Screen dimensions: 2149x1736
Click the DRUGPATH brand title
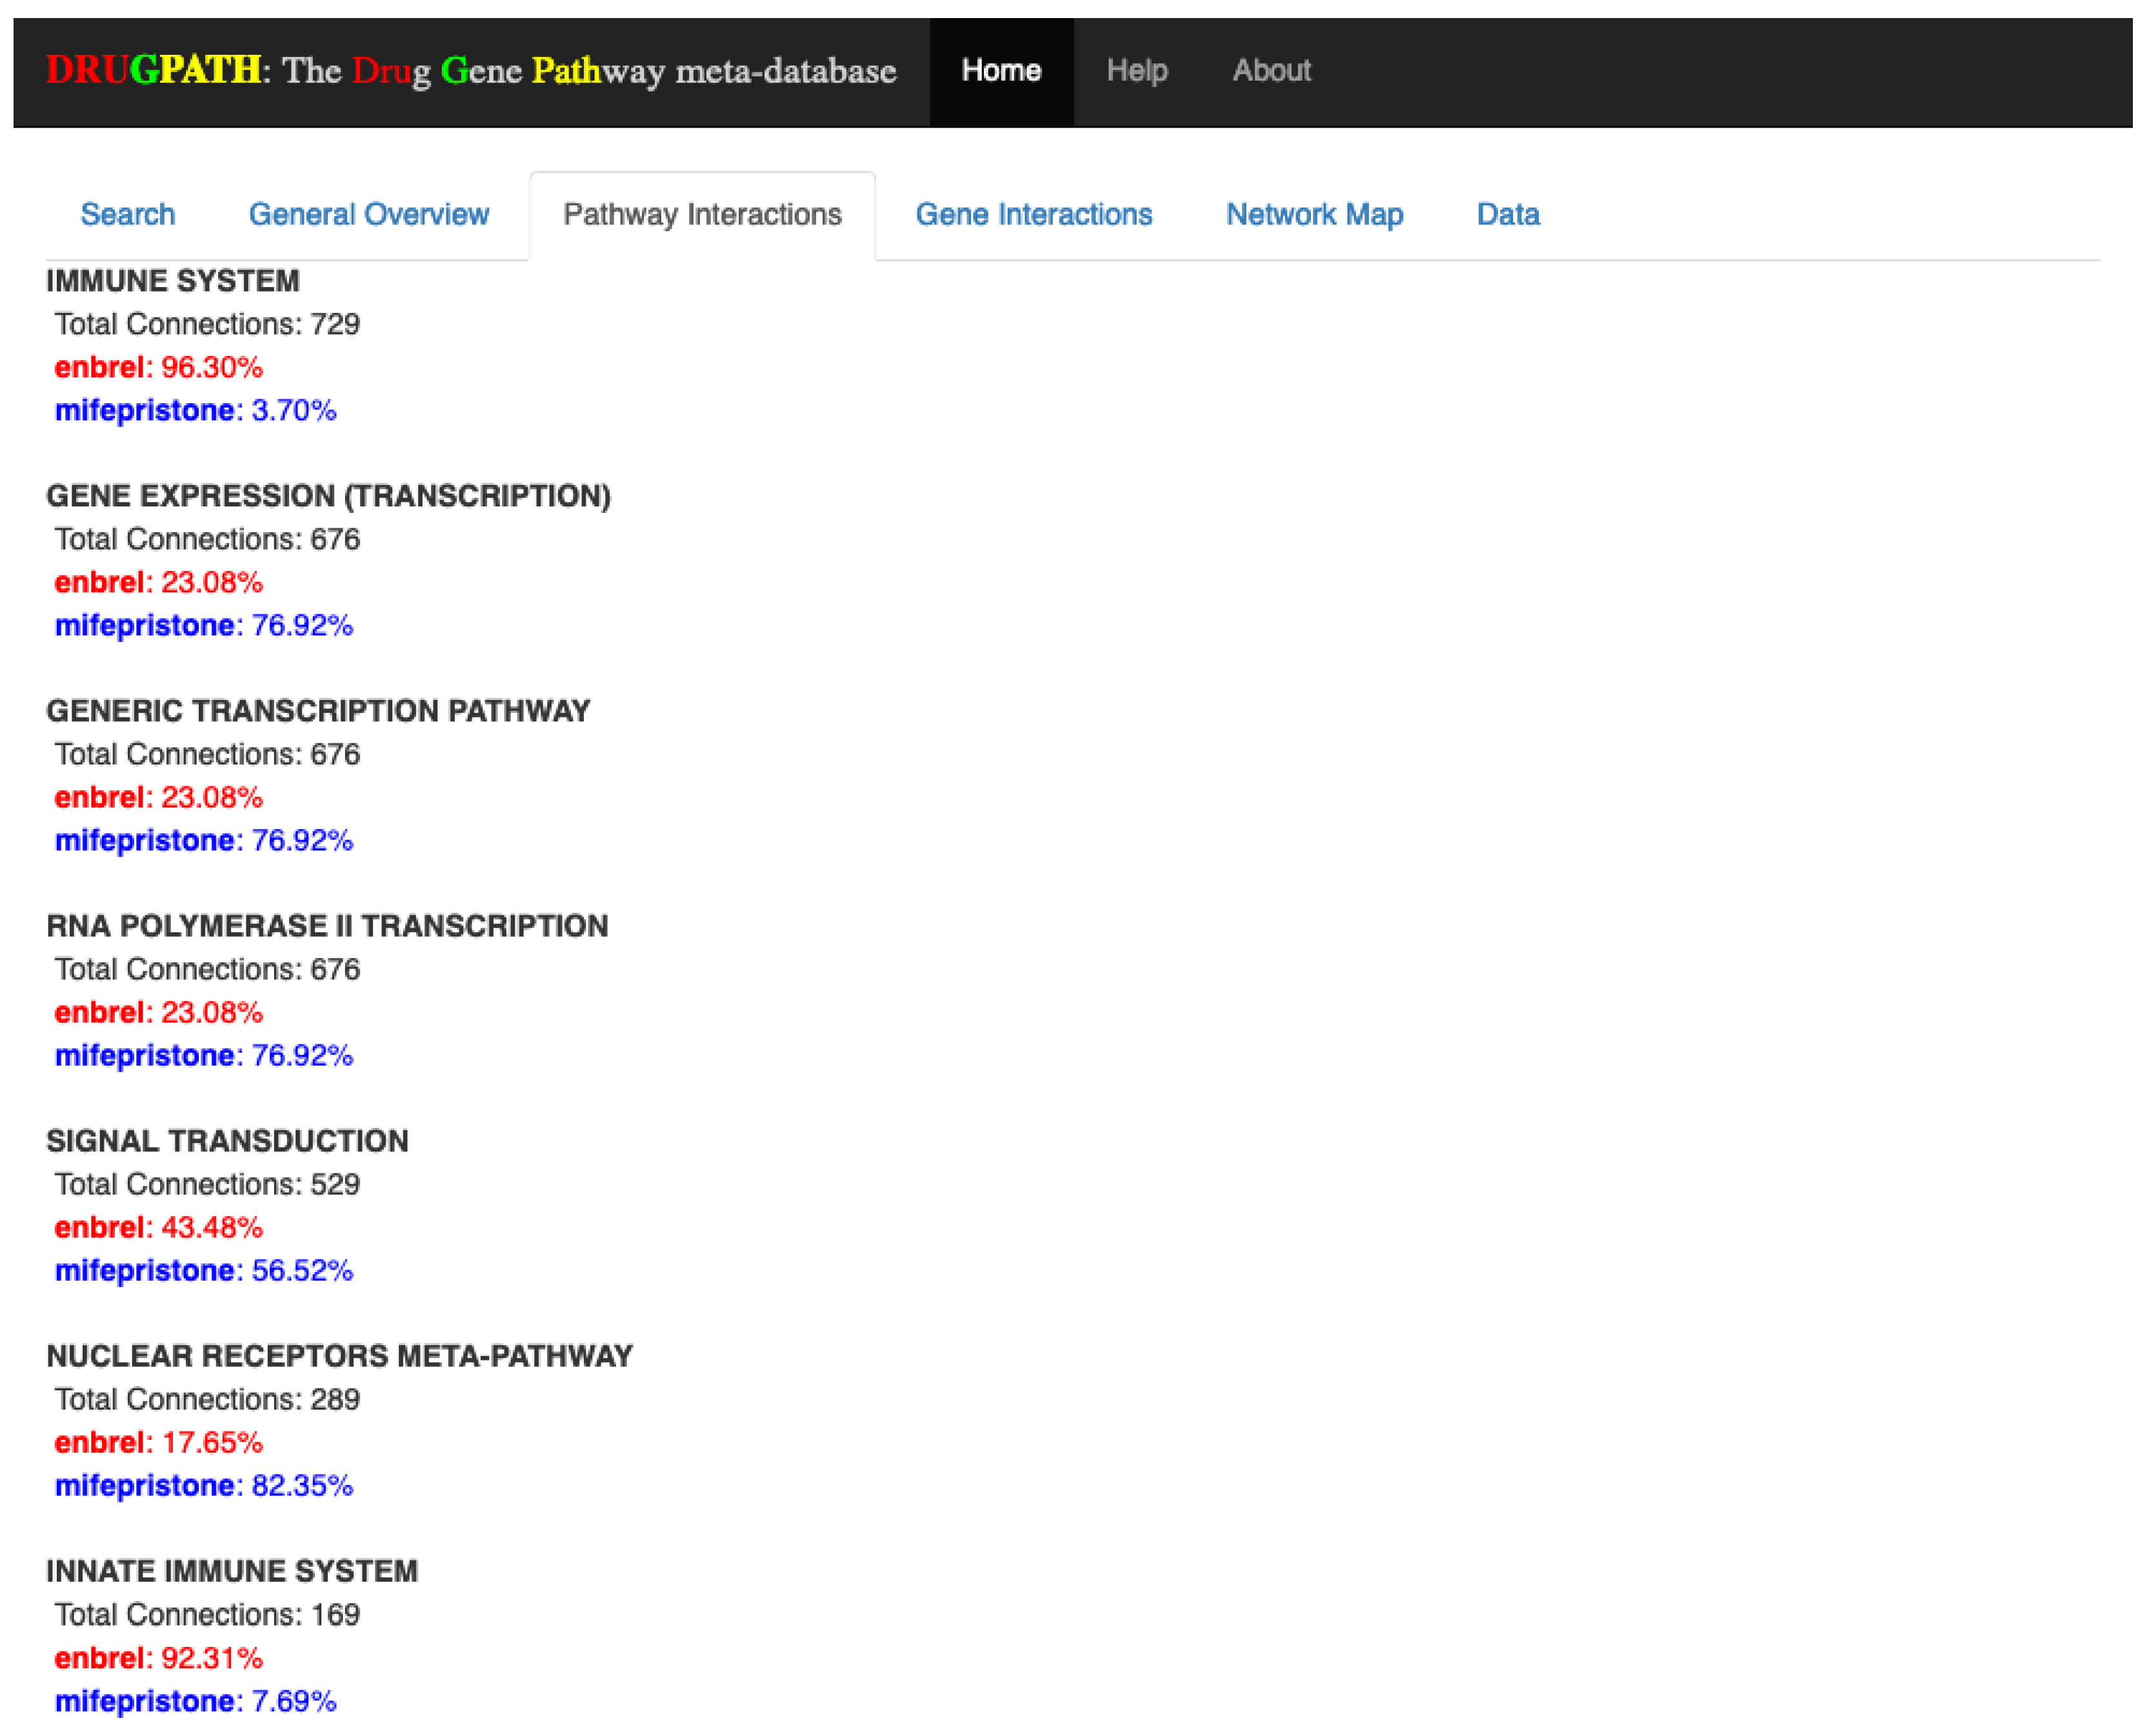click(470, 71)
